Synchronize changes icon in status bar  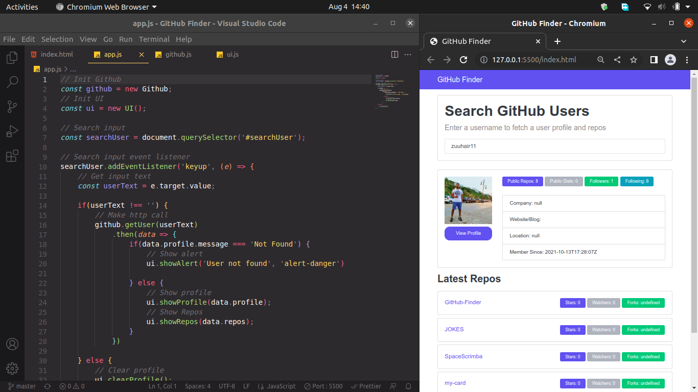tap(47, 386)
